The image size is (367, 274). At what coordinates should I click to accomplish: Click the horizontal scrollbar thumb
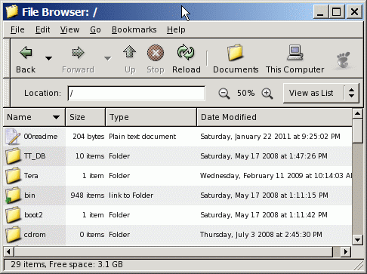click(174, 251)
